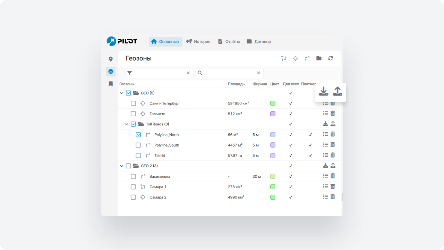The image size is (444, 250).
Task: Click the create circle geozone icon
Action: [x=296, y=58]
